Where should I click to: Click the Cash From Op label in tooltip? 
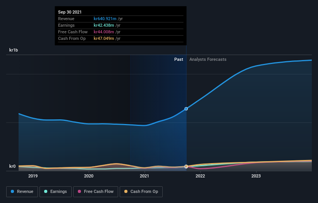pos(72,38)
